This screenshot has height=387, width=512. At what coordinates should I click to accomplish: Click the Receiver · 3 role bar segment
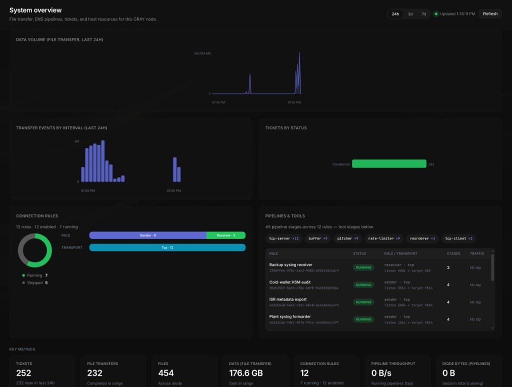tap(226, 235)
